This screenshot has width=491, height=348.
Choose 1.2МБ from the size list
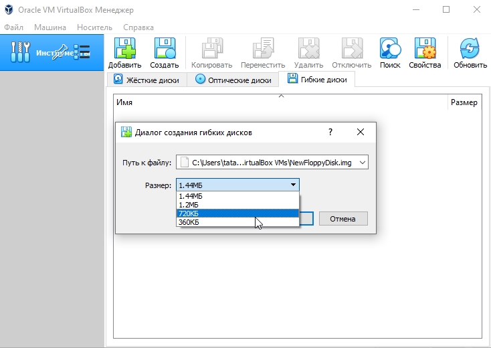coord(237,205)
